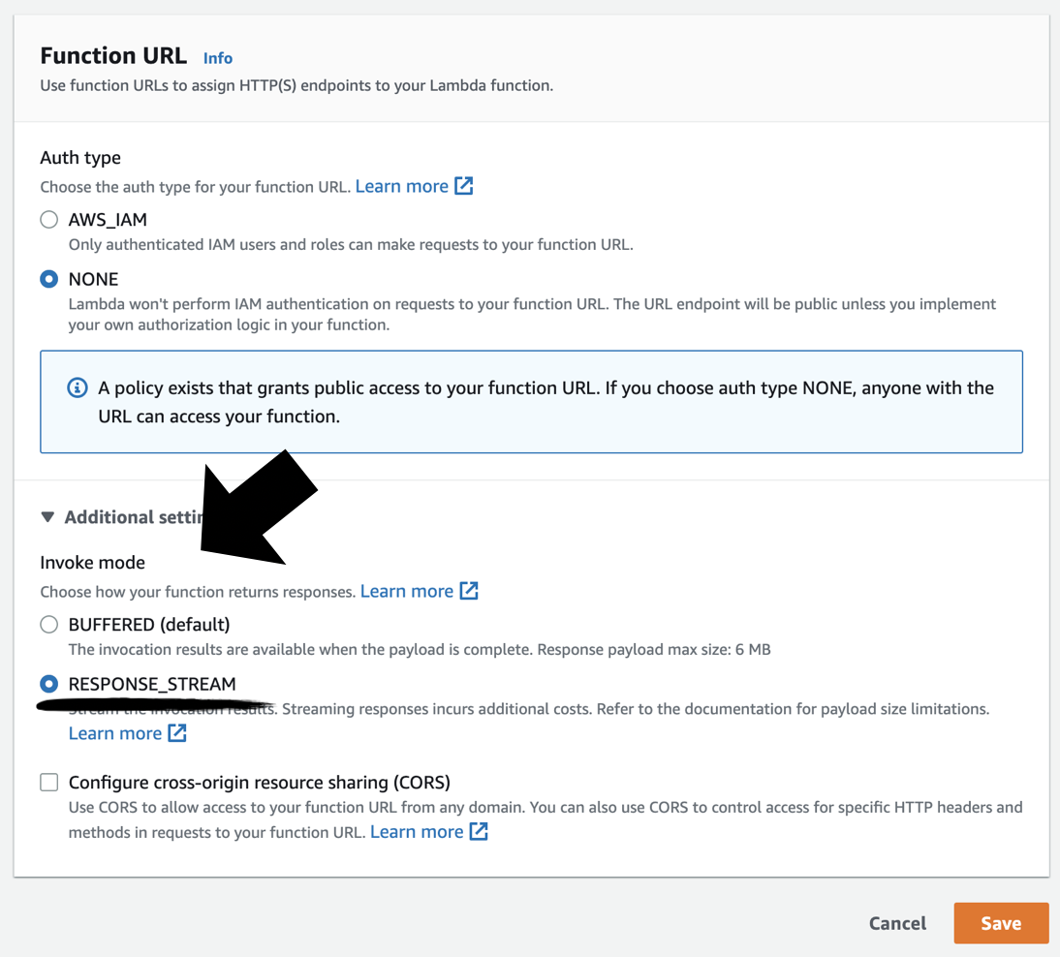The height and width of the screenshot is (957, 1060).
Task: Open the Info link beside Function URL heading
Action: click(x=217, y=58)
